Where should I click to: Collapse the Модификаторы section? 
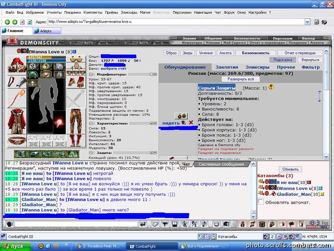[x=91, y=75]
